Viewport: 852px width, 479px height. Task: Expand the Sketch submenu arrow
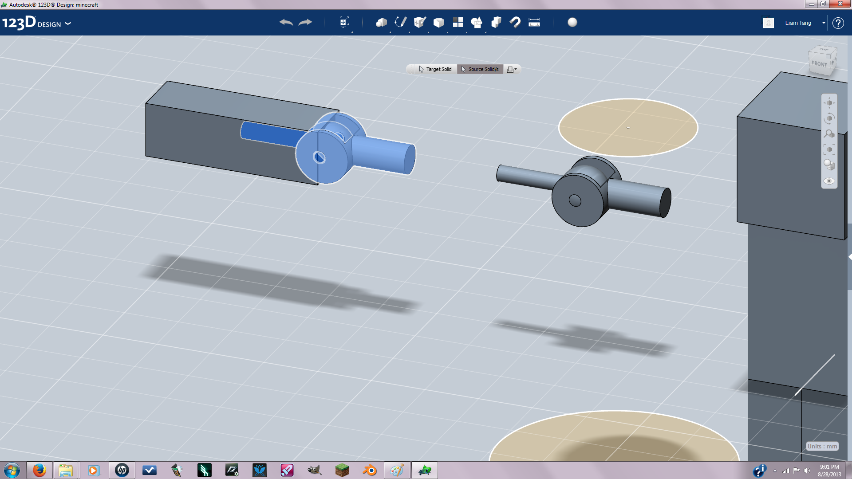point(410,31)
